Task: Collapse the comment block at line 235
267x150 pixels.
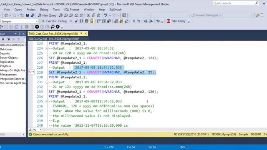Action: 47,102
